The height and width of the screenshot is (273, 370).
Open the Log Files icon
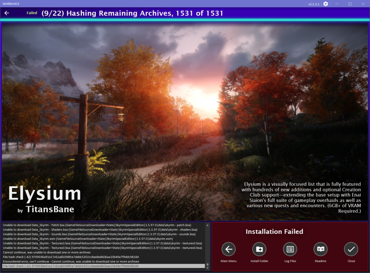pyautogui.click(x=290, y=249)
